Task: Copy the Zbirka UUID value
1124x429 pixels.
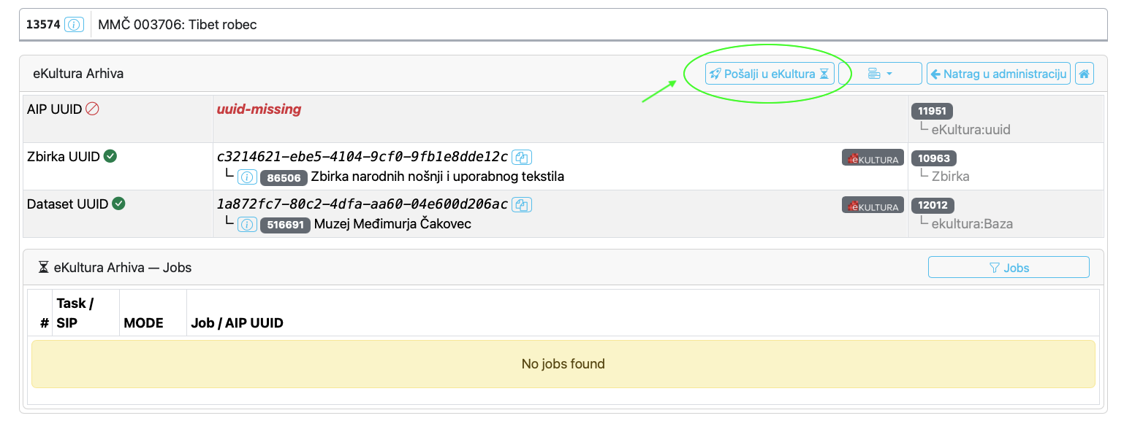Action: tap(521, 158)
